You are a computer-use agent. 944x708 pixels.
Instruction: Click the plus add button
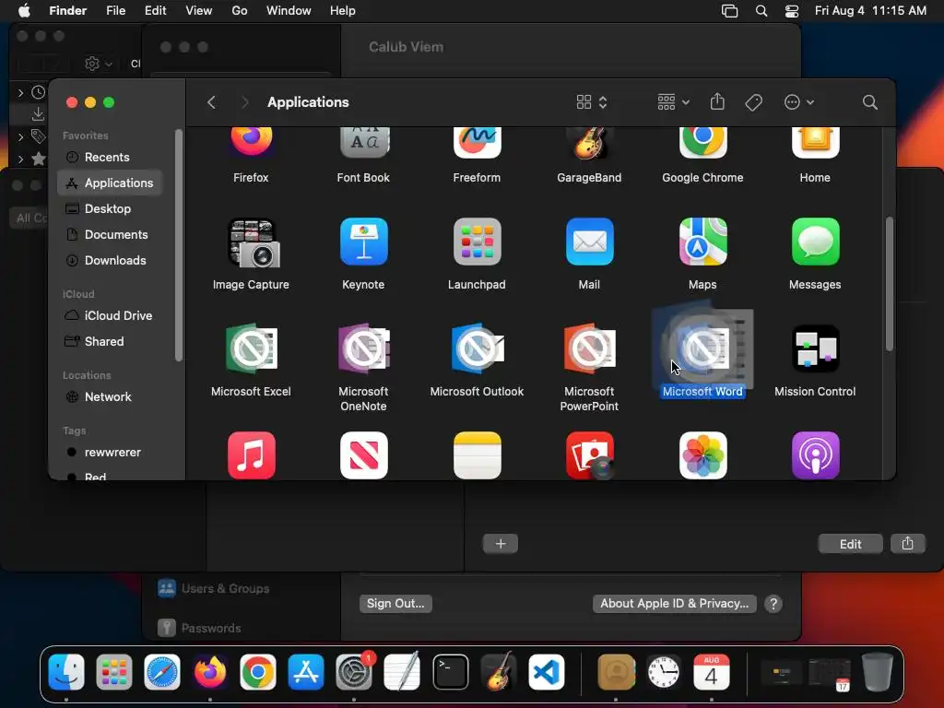coord(501,544)
